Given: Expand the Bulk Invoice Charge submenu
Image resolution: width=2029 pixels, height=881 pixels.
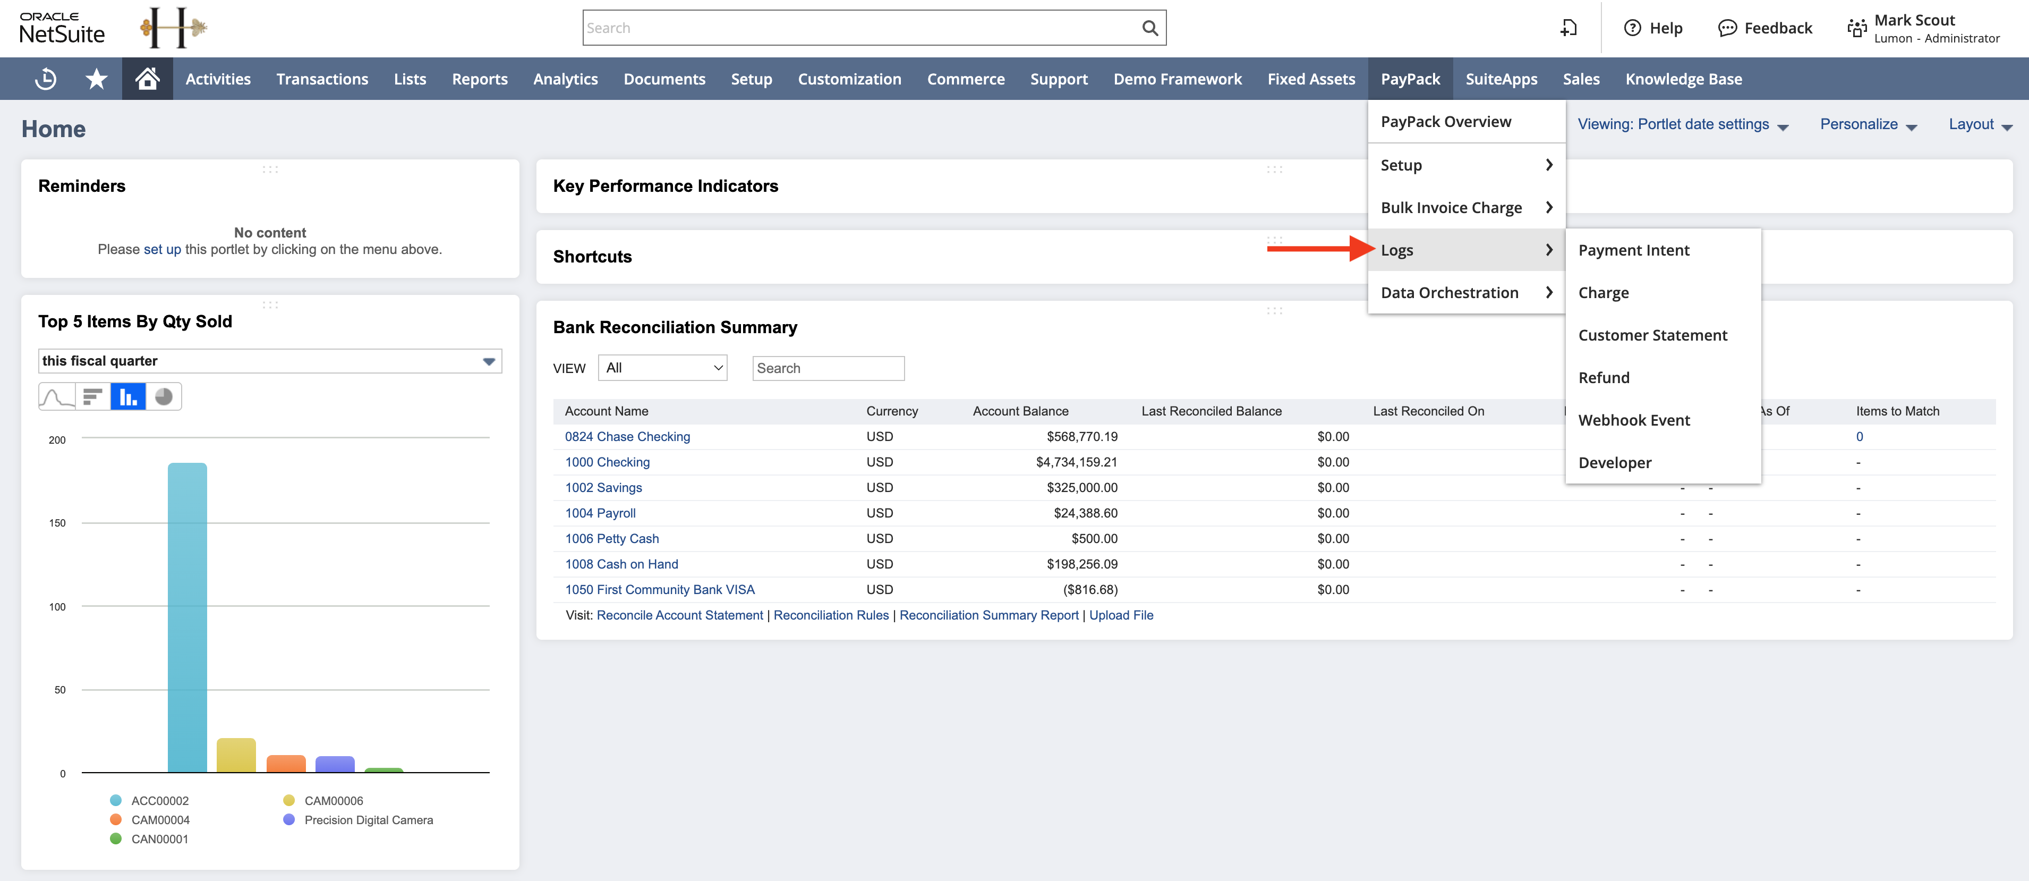Looking at the screenshot, I should [1466, 207].
